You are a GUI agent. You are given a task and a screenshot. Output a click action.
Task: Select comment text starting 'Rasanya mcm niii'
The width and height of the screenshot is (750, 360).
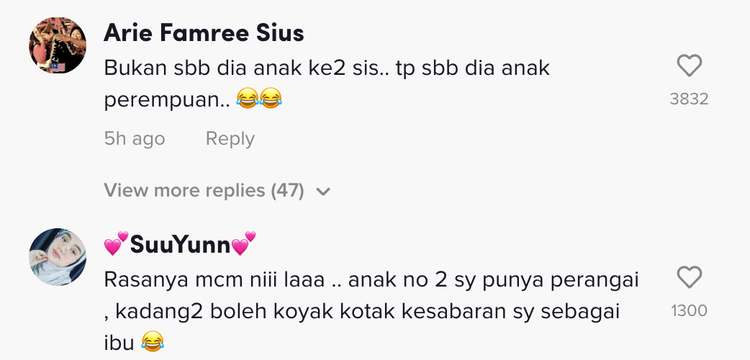coord(216,279)
